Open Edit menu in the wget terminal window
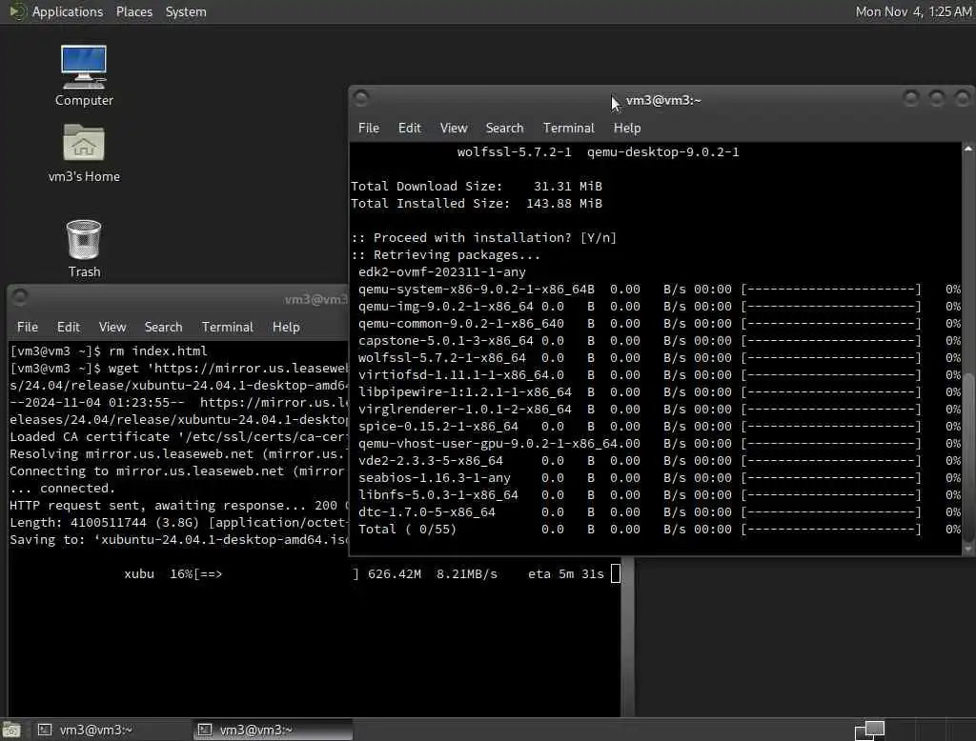Screen dimensions: 976x741 click(x=69, y=327)
